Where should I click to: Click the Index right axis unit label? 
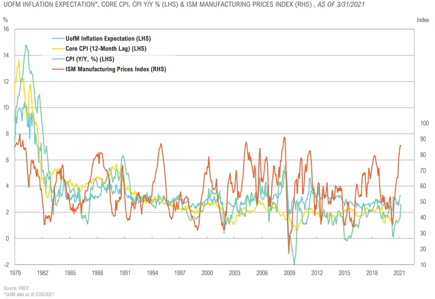(423, 20)
